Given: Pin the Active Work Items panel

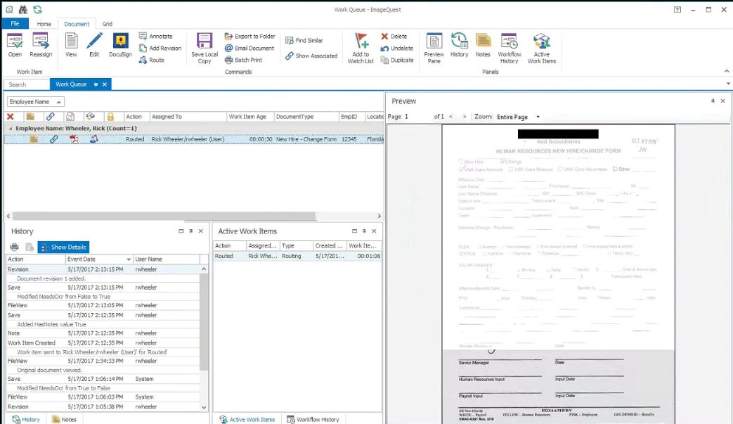Looking at the screenshot, I should [x=364, y=231].
